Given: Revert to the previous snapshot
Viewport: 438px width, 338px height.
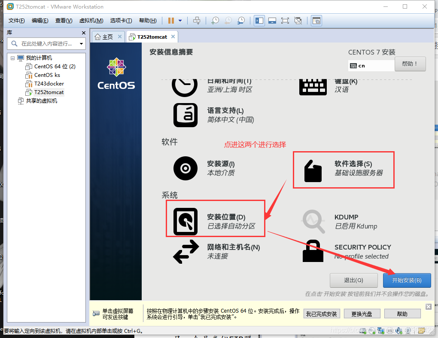Looking at the screenshot, I should click(x=228, y=20).
